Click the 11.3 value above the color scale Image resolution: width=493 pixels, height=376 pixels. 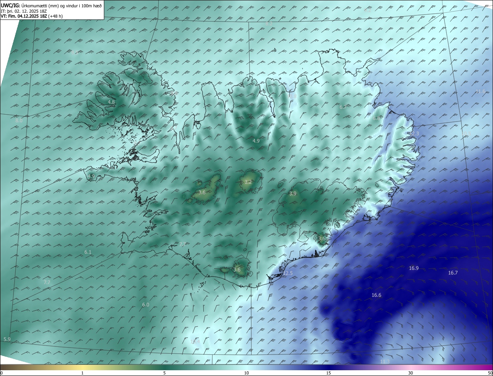click(385, 362)
